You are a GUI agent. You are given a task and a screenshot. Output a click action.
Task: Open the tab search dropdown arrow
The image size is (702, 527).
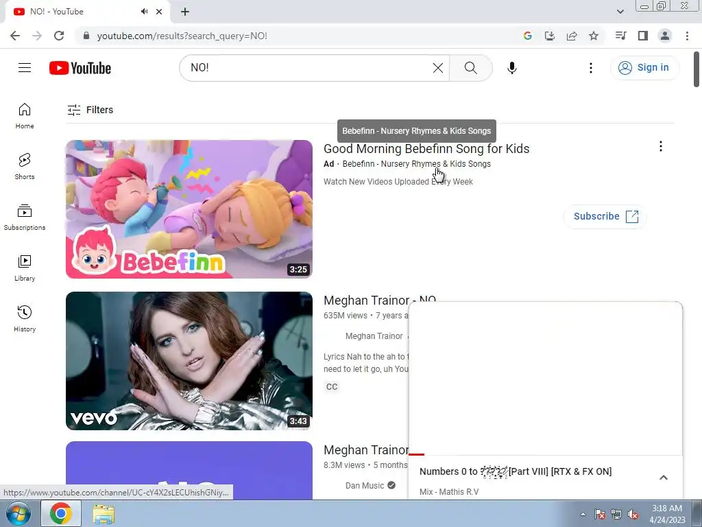click(x=620, y=12)
